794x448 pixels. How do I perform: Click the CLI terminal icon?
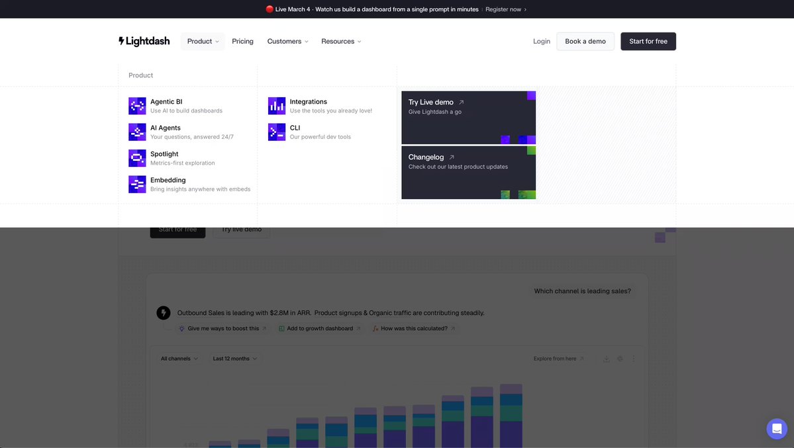tap(277, 132)
